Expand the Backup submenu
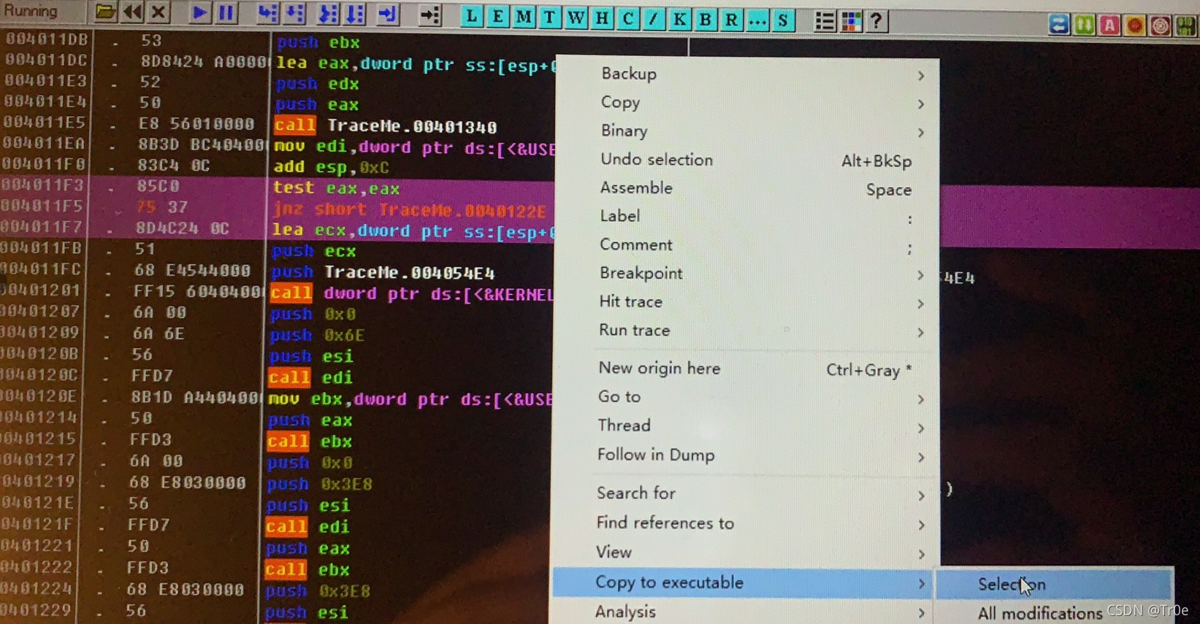 [x=747, y=74]
